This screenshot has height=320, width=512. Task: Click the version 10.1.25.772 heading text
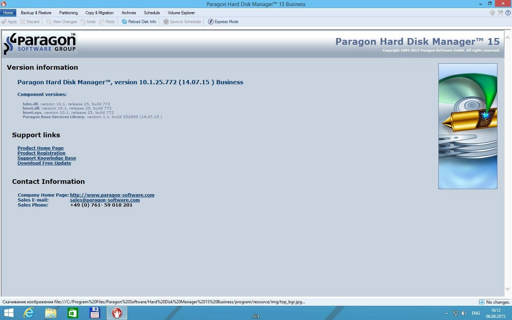tap(130, 82)
